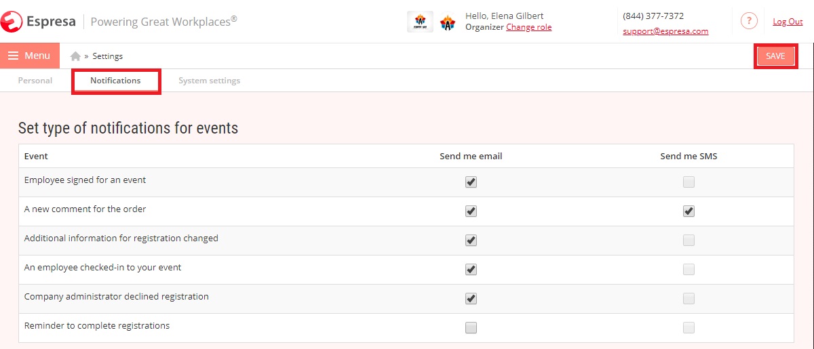
Task: Uncheck SMS for A new comment for the order
Action: tap(689, 211)
